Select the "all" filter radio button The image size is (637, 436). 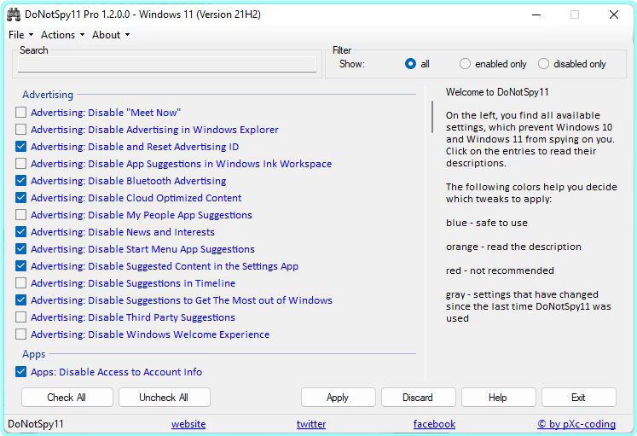click(410, 64)
